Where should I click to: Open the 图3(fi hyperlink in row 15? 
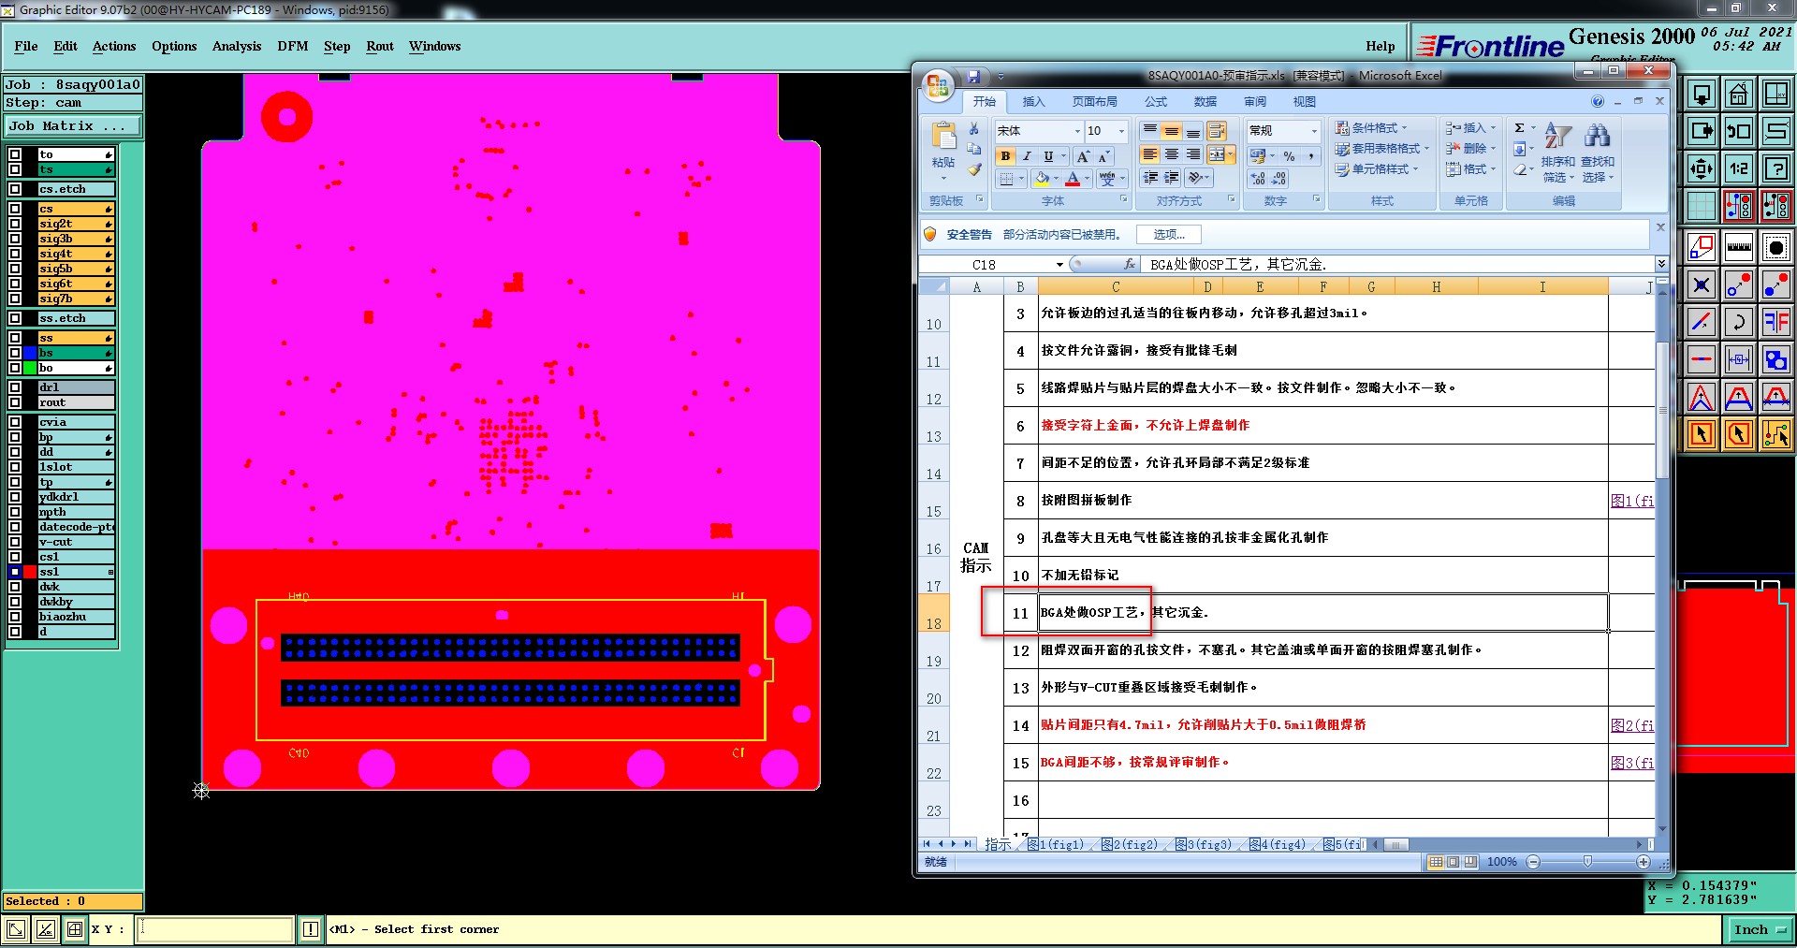tap(1631, 763)
